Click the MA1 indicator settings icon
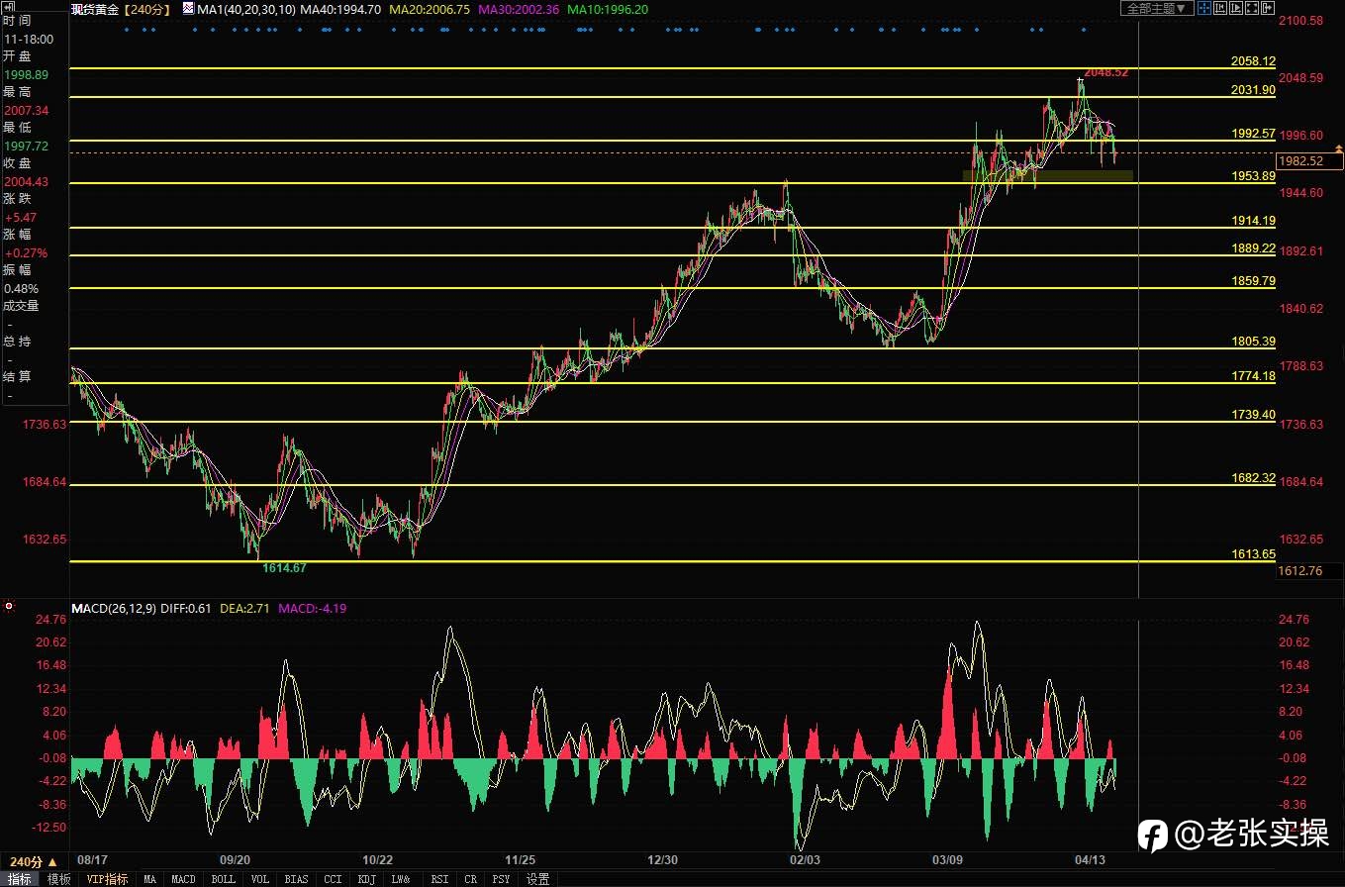 point(188,9)
